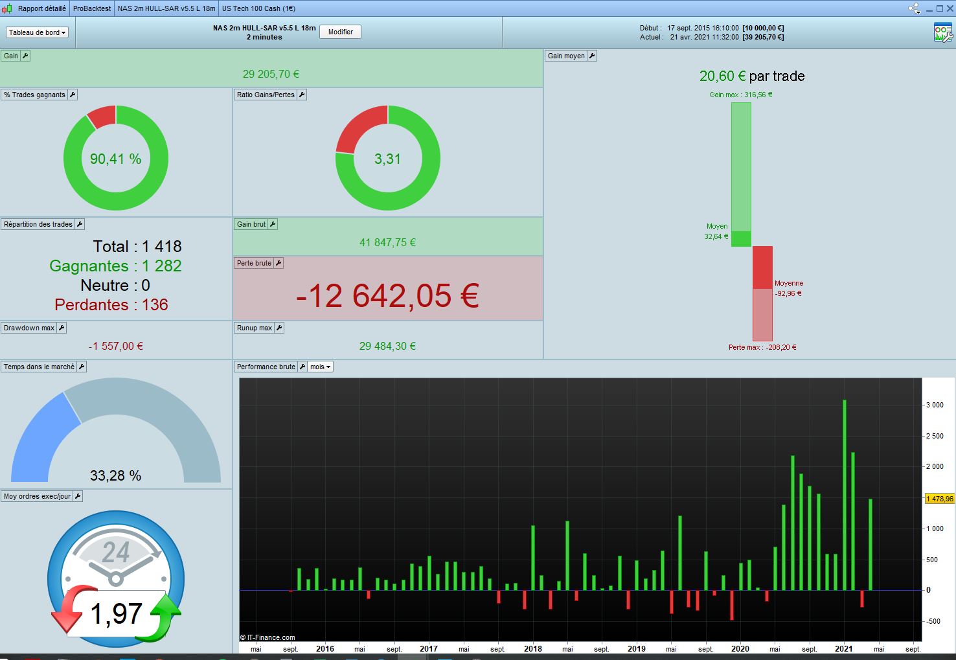Click Total : 1 418 trades text
Viewport: 956px width, 660px height.
(x=137, y=246)
